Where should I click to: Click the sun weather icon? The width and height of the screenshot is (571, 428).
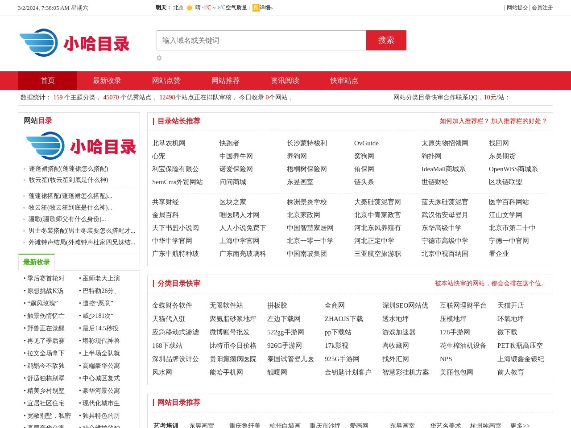(x=190, y=8)
